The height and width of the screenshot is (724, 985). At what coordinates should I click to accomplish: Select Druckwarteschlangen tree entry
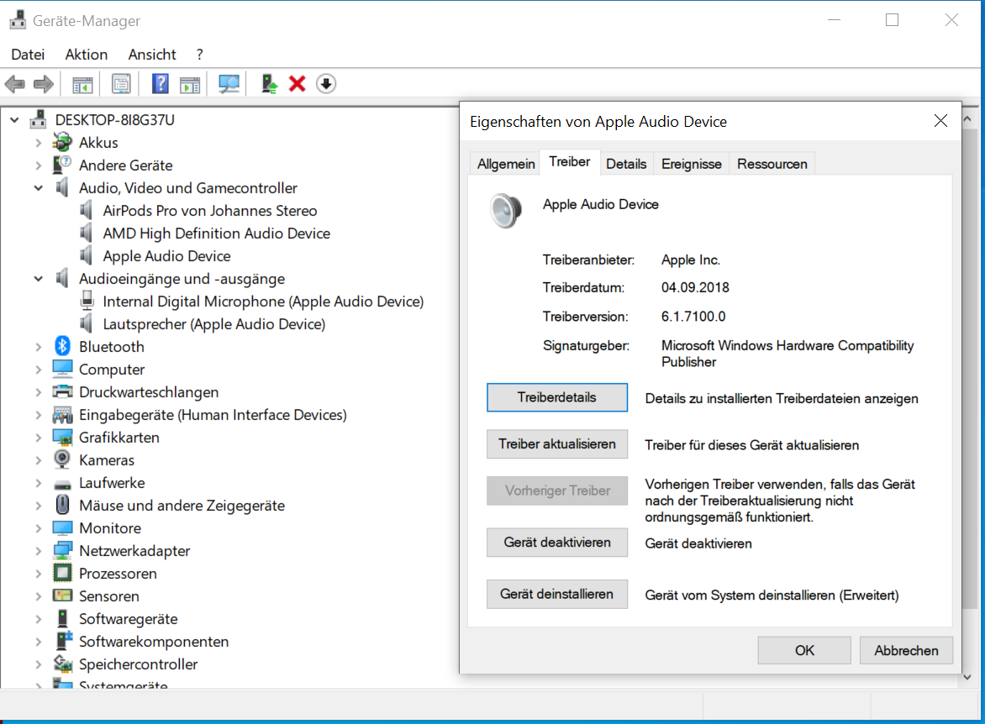tap(149, 392)
